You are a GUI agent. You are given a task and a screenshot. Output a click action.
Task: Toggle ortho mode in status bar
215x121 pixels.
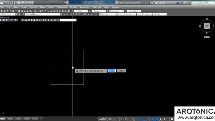122,119
